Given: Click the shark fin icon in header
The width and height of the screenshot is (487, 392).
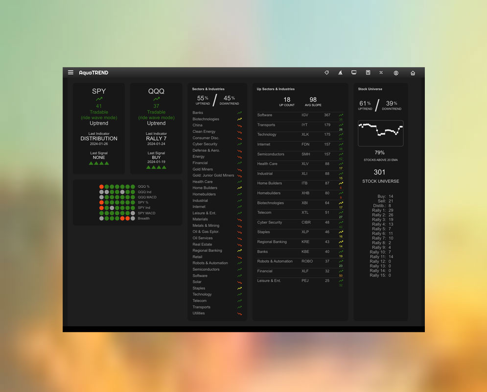Looking at the screenshot, I should tap(340, 73).
